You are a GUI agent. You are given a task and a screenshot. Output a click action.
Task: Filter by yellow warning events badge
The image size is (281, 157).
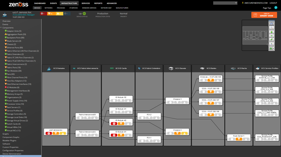(59, 14)
